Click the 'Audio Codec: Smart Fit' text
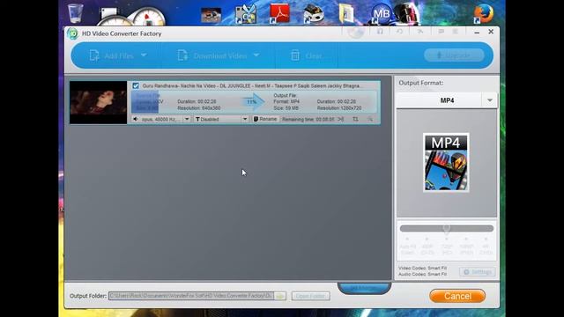Screen dimensions: 564x317 [x=423, y=274]
